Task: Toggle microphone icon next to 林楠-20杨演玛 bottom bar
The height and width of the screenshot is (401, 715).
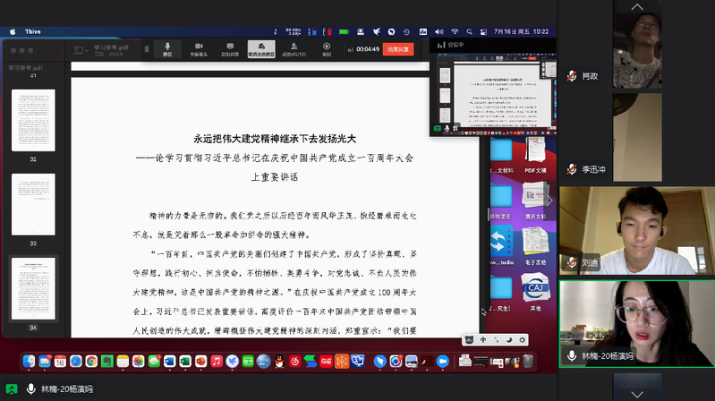Action: pos(30,389)
